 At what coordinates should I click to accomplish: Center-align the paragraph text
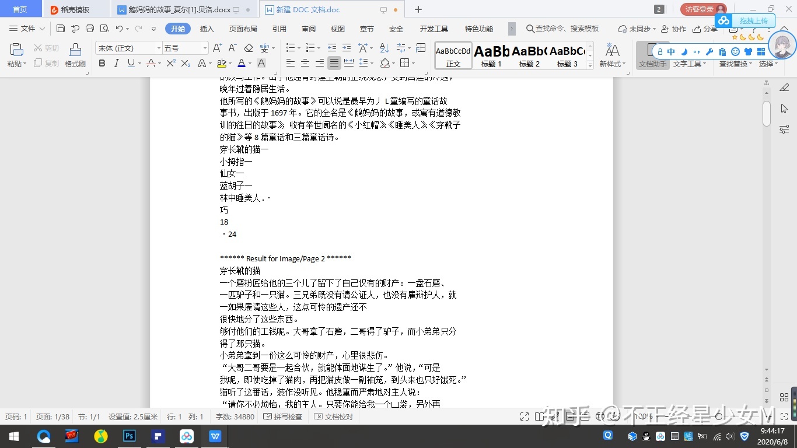click(x=305, y=63)
